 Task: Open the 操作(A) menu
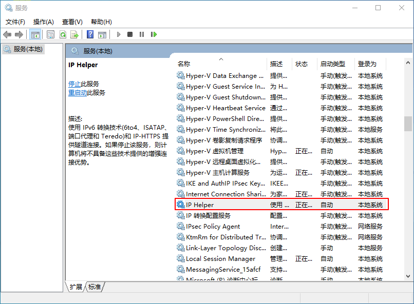point(43,22)
